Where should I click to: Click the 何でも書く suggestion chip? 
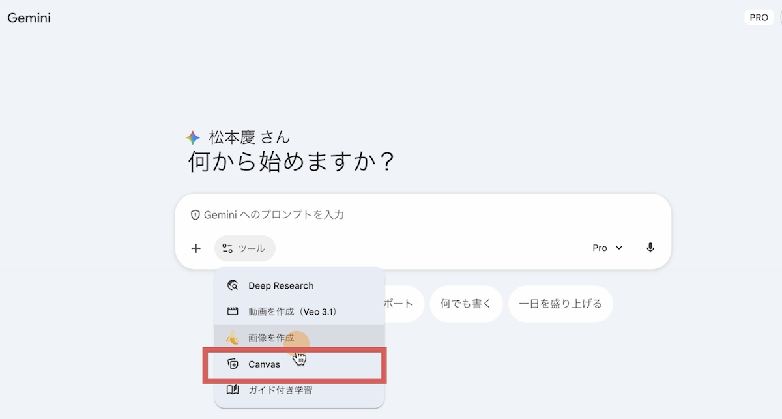[466, 304]
